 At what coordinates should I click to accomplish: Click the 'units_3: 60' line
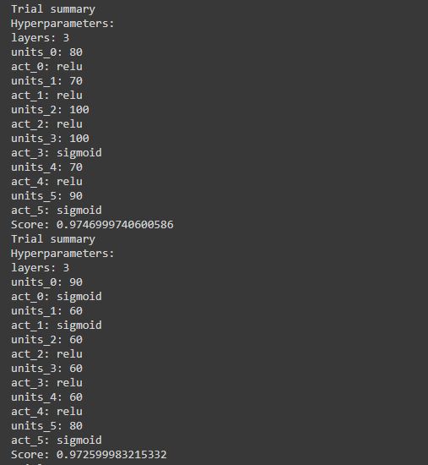pyautogui.click(x=46, y=369)
